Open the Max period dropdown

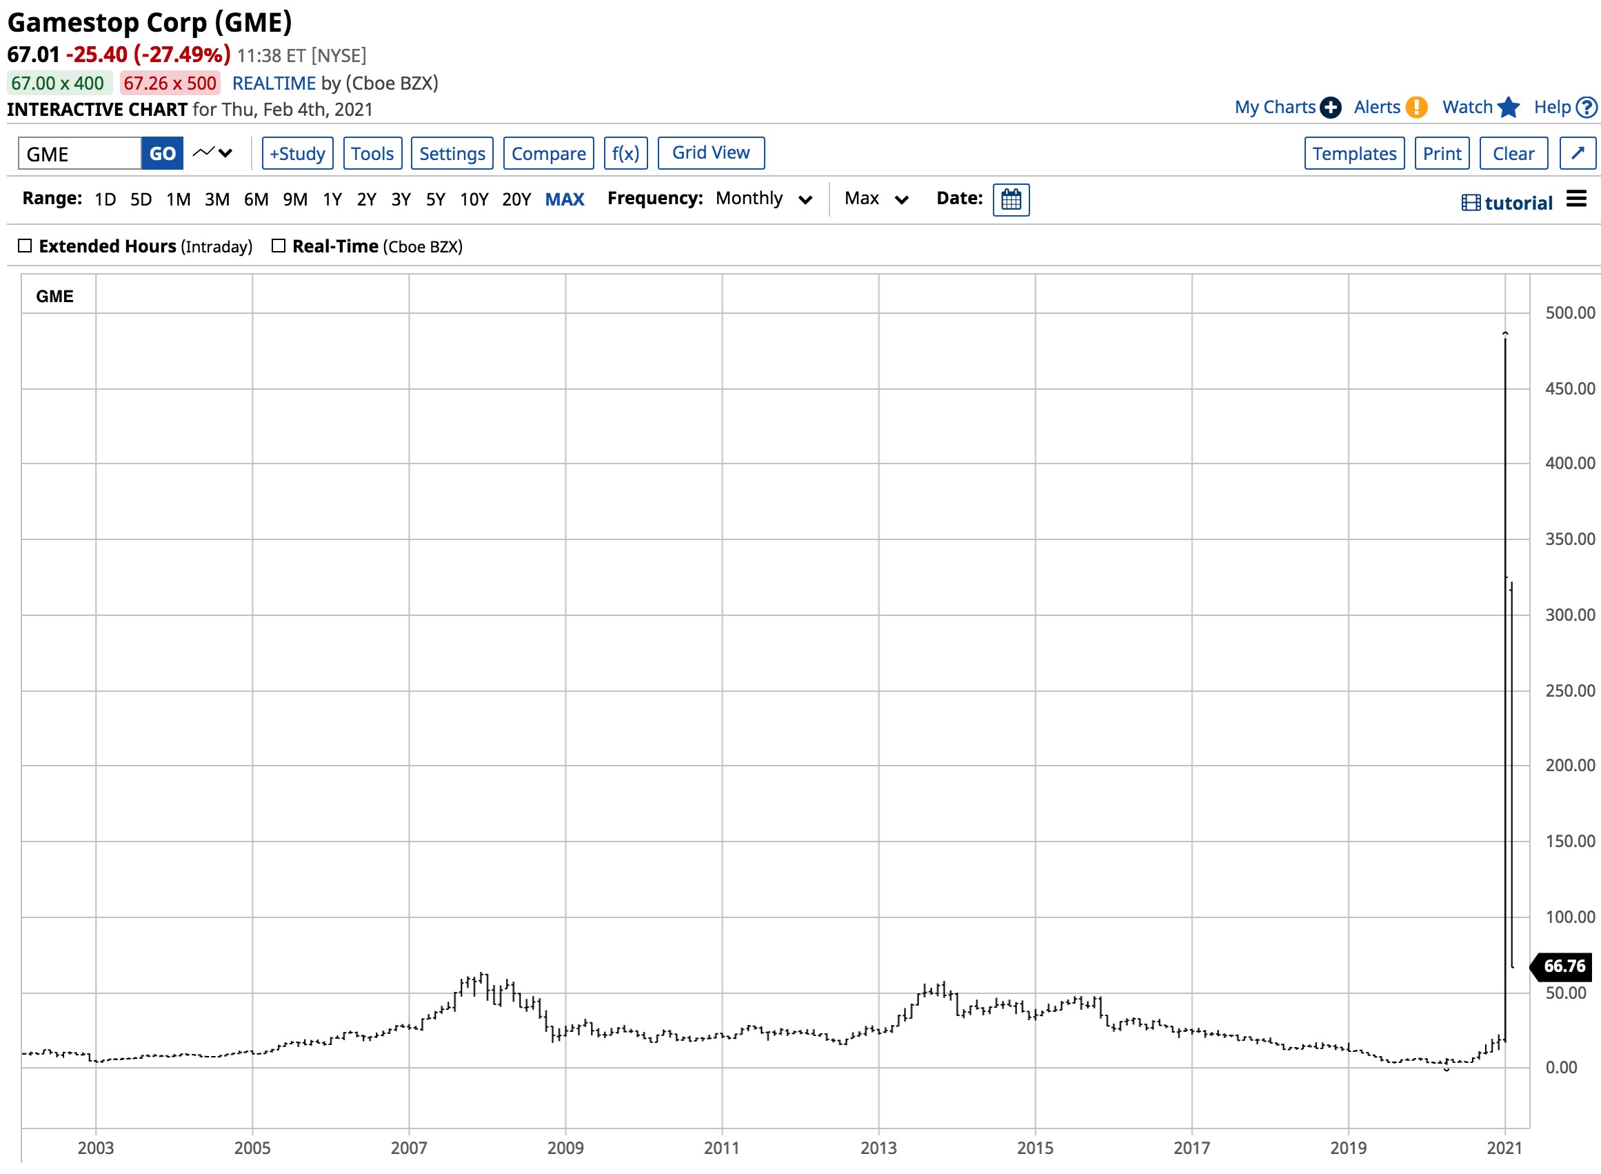pyautogui.click(x=875, y=198)
